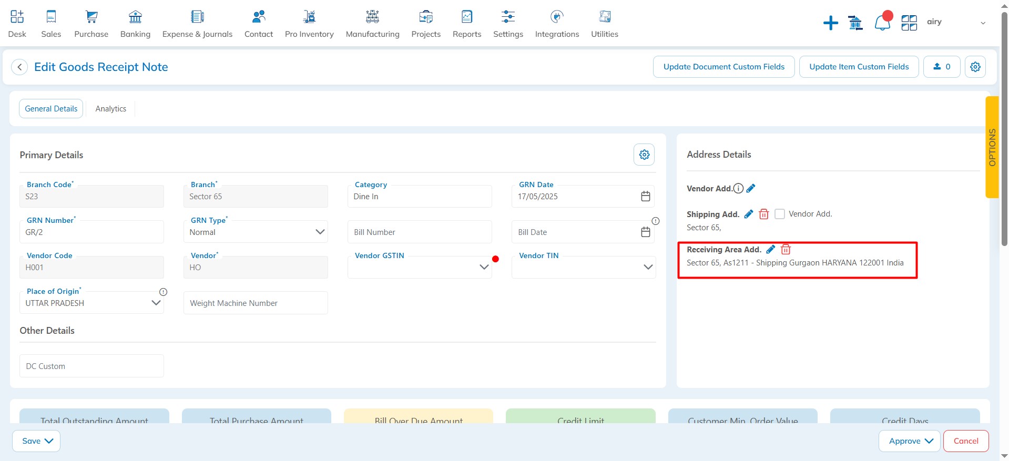The width and height of the screenshot is (1009, 461).
Task: Edit Receiving Area Add. pencil icon
Action: pos(771,249)
